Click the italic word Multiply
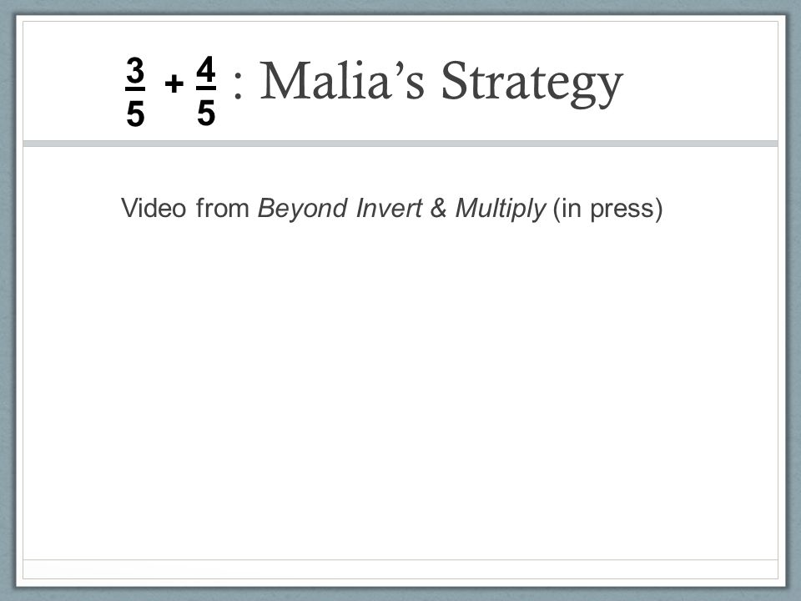Screen dimensions: 801x601 [500, 209]
